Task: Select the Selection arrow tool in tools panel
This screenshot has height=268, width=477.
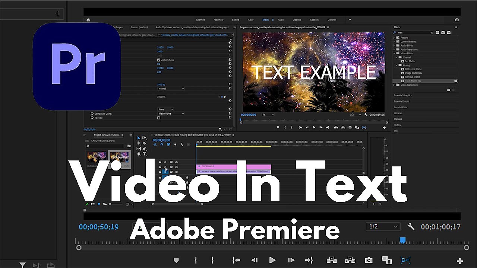Action: pos(139,138)
